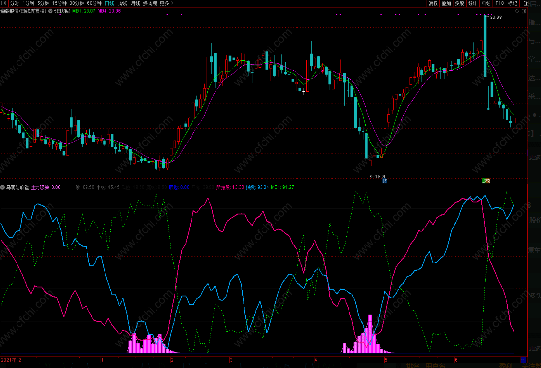Click the 主力吸货: 0.00 label
The height and width of the screenshot is (368, 541).
pyautogui.click(x=46, y=187)
